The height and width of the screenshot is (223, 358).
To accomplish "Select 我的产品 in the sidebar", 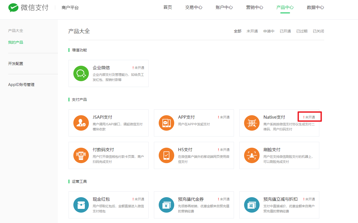I will pyautogui.click(x=16, y=42).
